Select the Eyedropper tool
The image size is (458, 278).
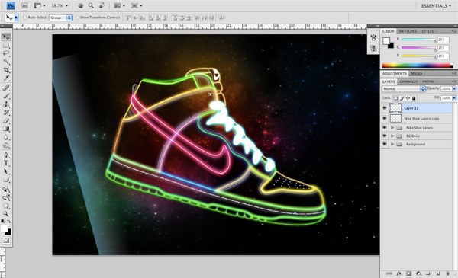coord(6,78)
